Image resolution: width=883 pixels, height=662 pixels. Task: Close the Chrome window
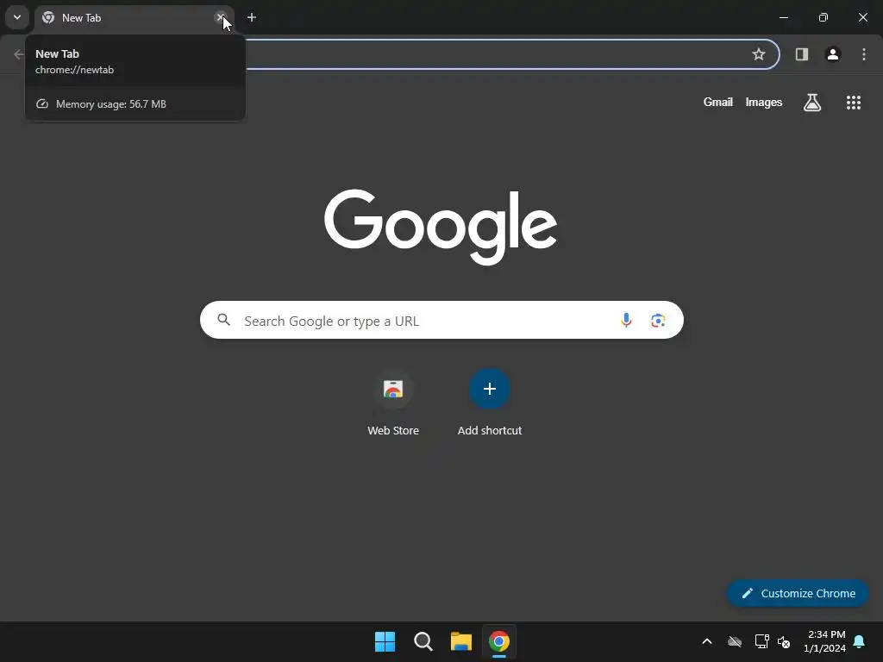(x=862, y=17)
